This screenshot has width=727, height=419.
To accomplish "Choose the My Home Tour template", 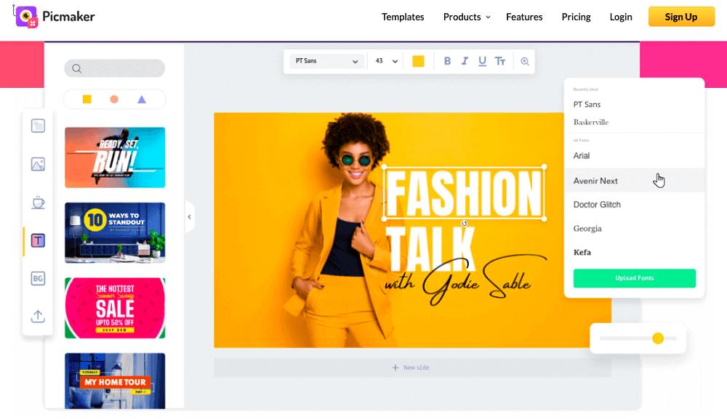I will pyautogui.click(x=115, y=381).
